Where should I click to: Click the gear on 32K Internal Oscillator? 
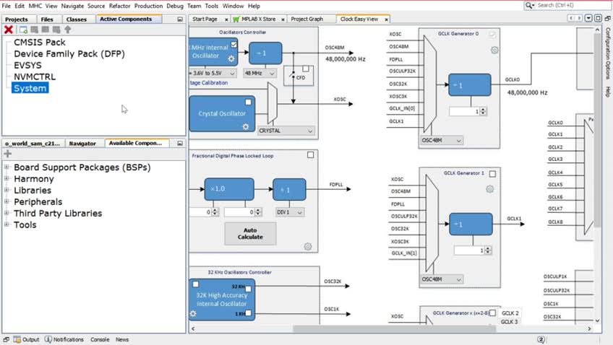194,314
